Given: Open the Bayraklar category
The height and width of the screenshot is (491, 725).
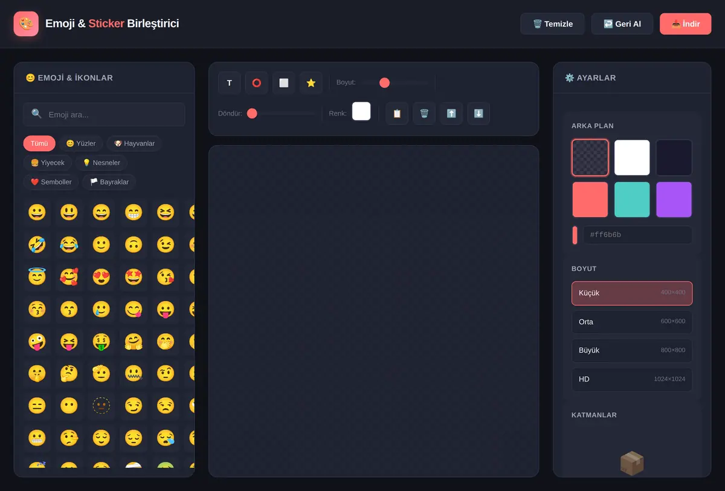Looking at the screenshot, I should click(109, 182).
